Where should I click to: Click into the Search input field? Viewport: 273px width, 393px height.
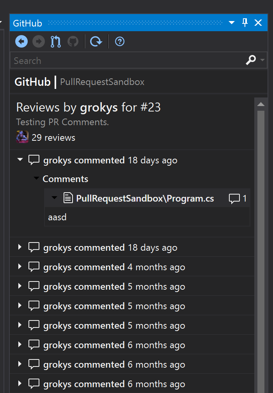(128, 60)
